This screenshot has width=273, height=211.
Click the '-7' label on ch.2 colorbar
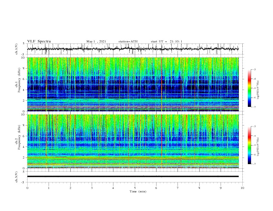pos(254,164)
